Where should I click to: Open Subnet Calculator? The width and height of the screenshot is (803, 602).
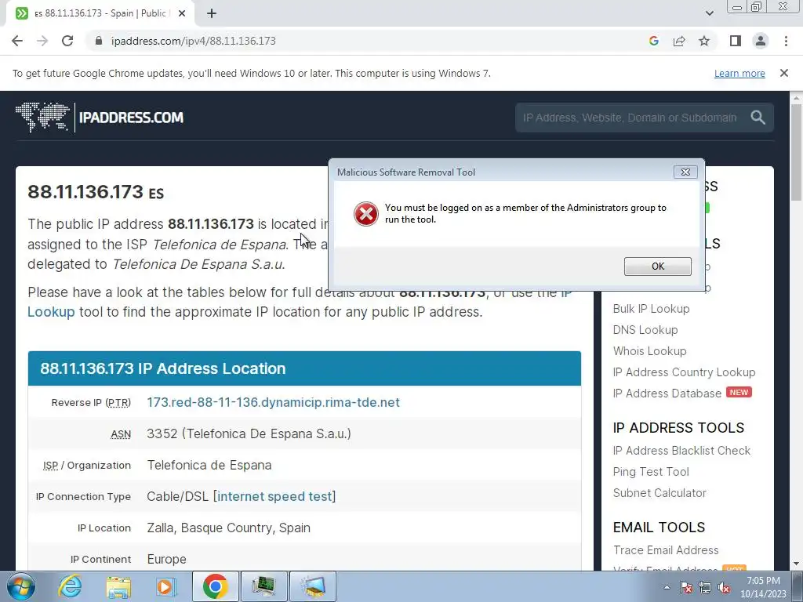659,493
